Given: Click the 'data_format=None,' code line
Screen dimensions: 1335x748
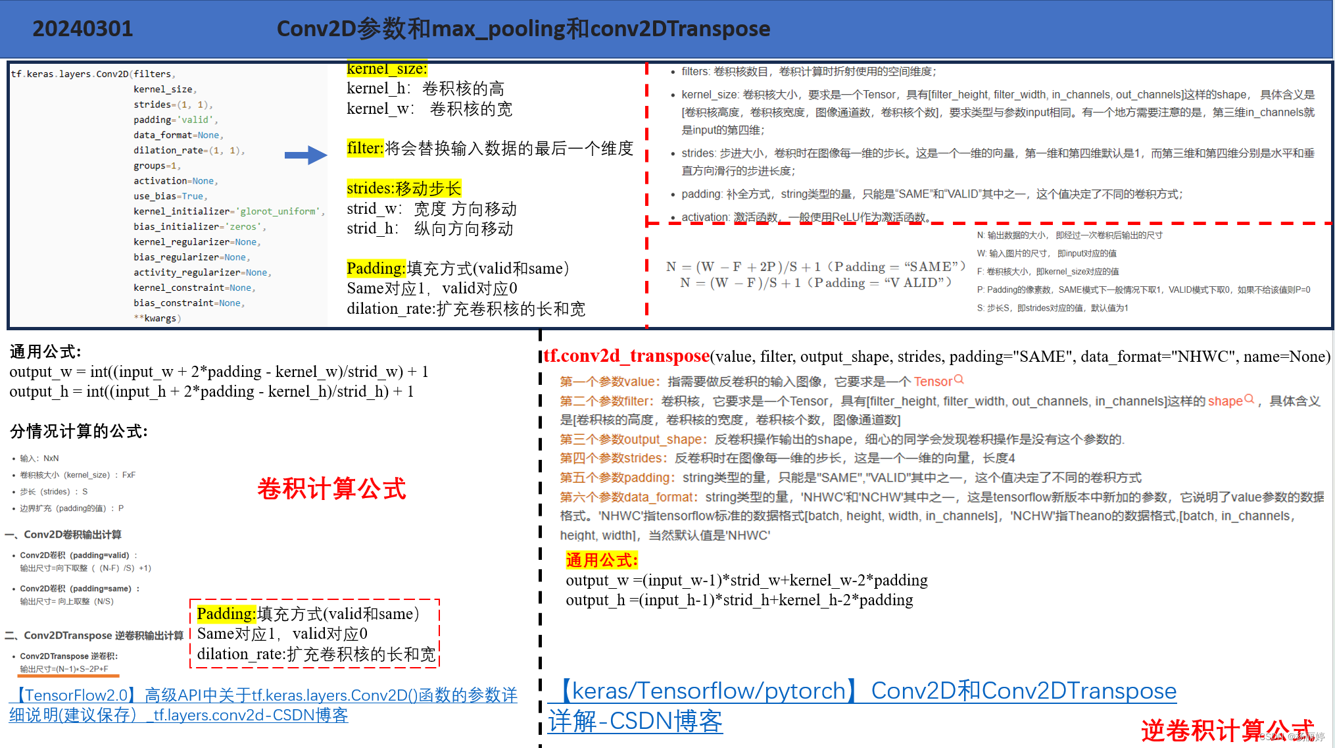Looking at the screenshot, I should tap(178, 135).
